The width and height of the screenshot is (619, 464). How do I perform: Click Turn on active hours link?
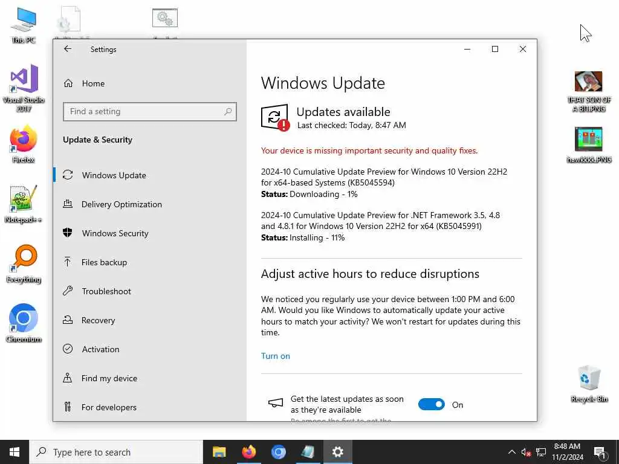(276, 356)
